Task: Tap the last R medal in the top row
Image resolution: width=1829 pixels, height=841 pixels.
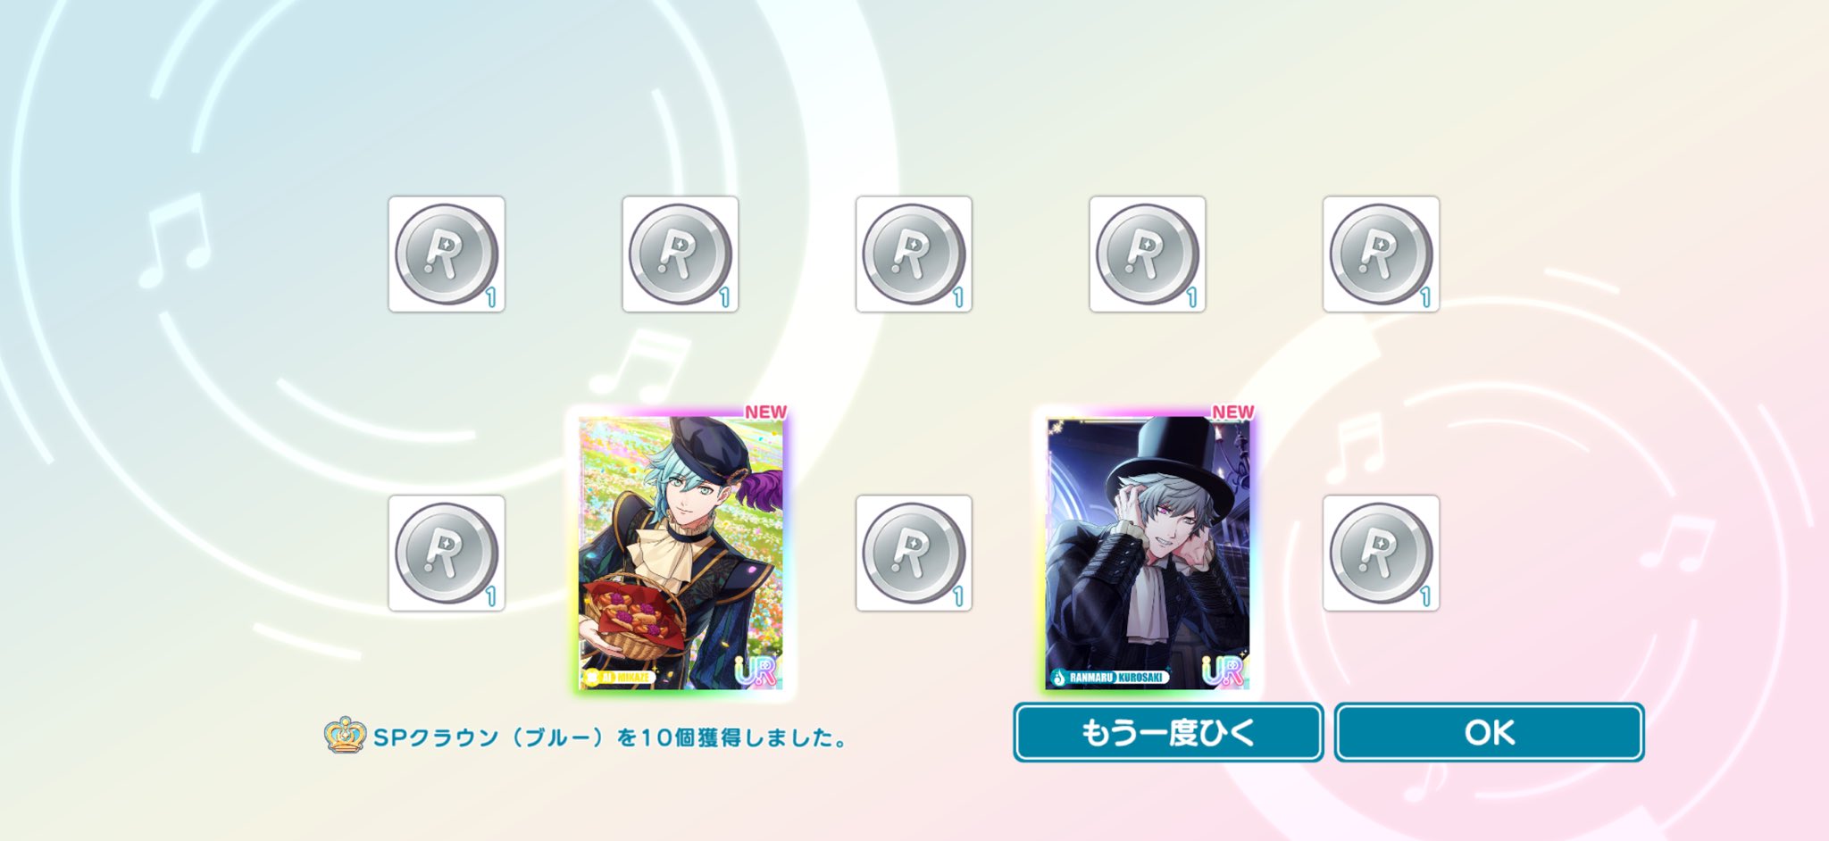Action: coord(1381,254)
